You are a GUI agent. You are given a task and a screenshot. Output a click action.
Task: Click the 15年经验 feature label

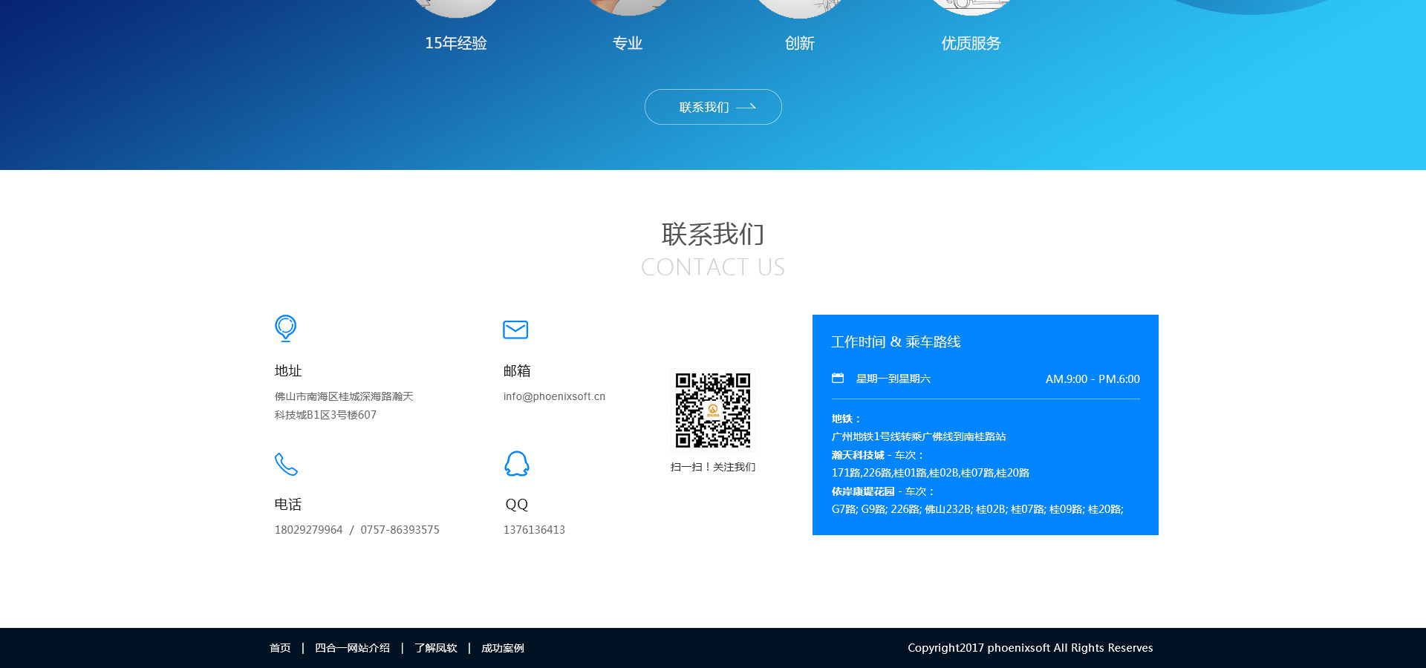pyautogui.click(x=456, y=44)
